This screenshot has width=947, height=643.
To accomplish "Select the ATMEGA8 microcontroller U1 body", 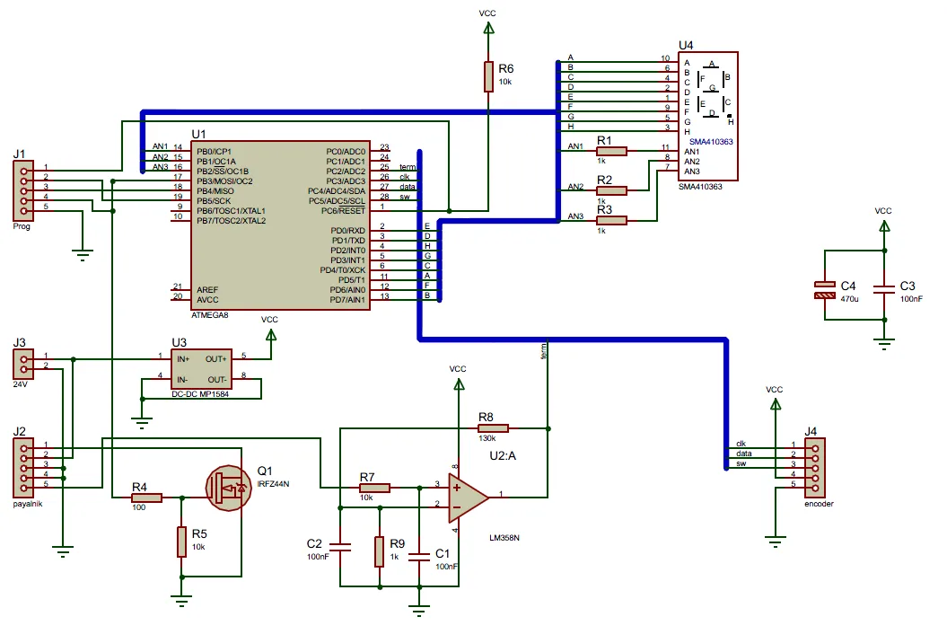I will tap(280, 225).
